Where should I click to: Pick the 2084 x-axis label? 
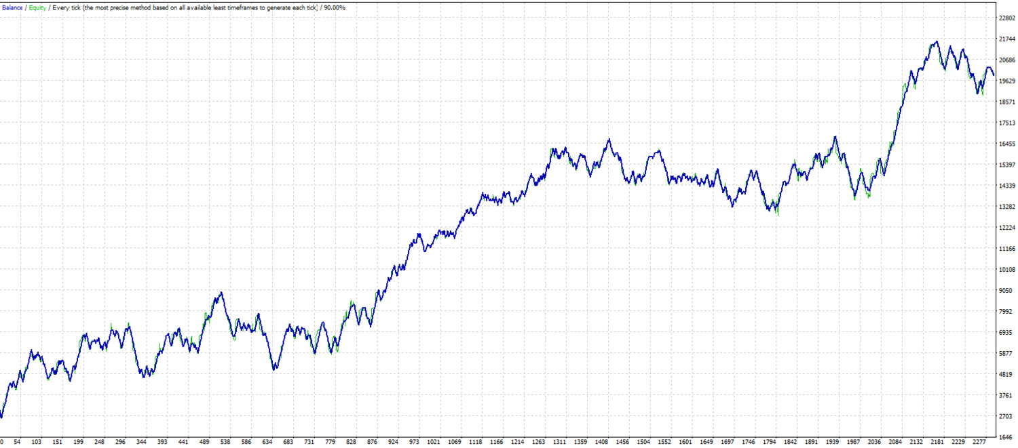pos(895,442)
